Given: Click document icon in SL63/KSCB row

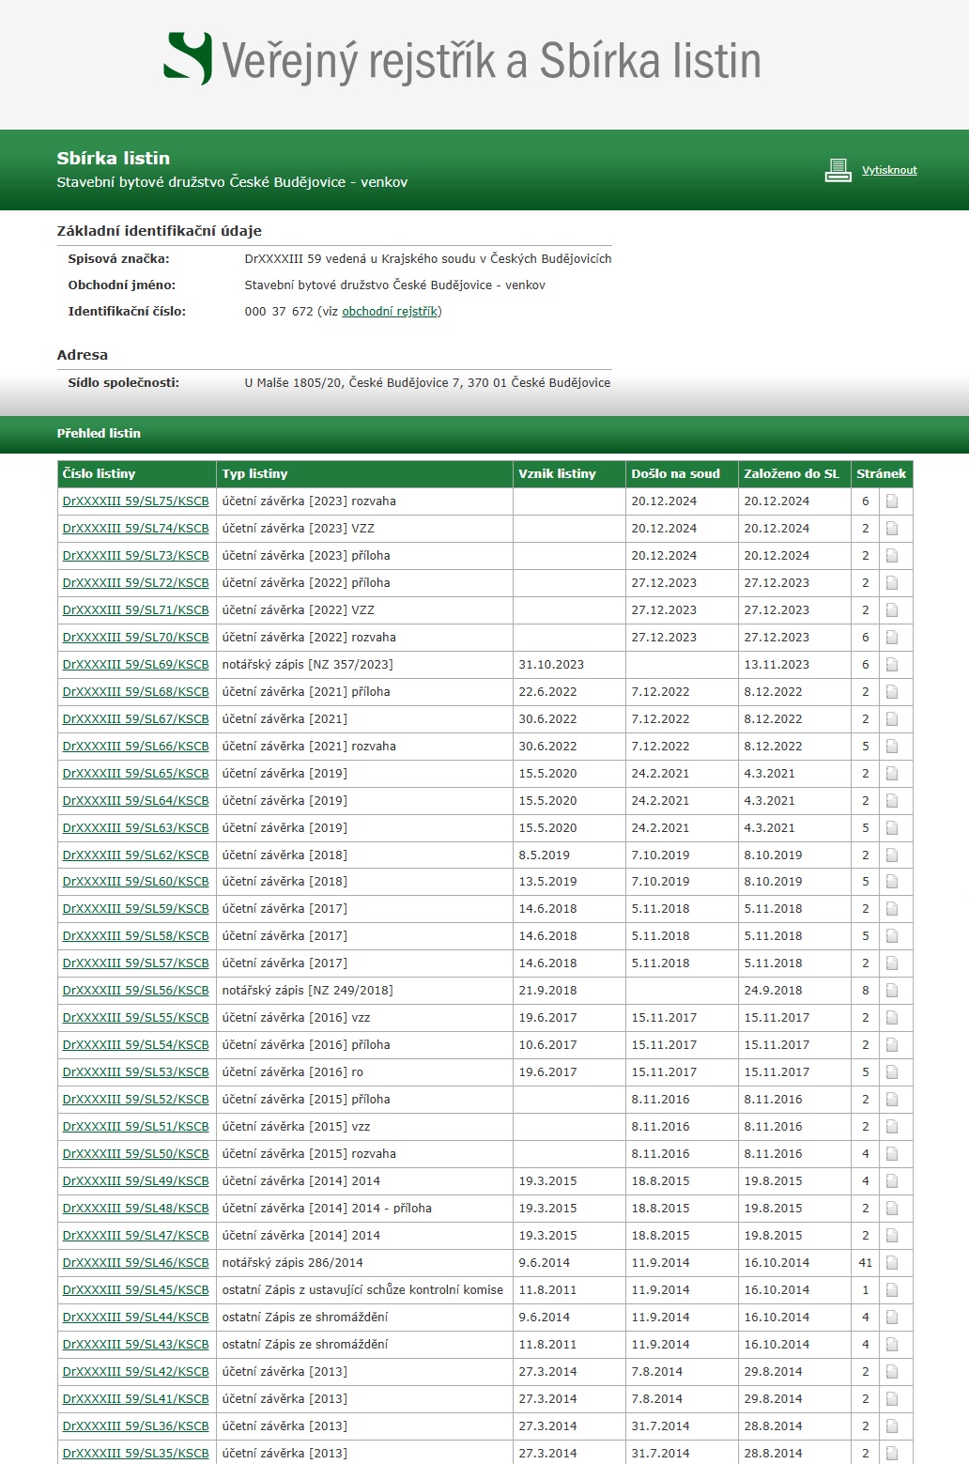Looking at the screenshot, I should coord(892,828).
